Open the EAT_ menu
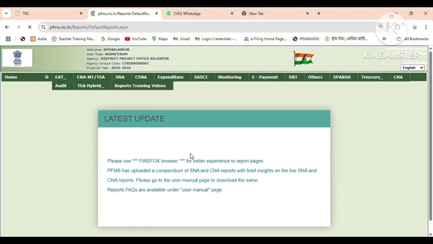 (61, 77)
